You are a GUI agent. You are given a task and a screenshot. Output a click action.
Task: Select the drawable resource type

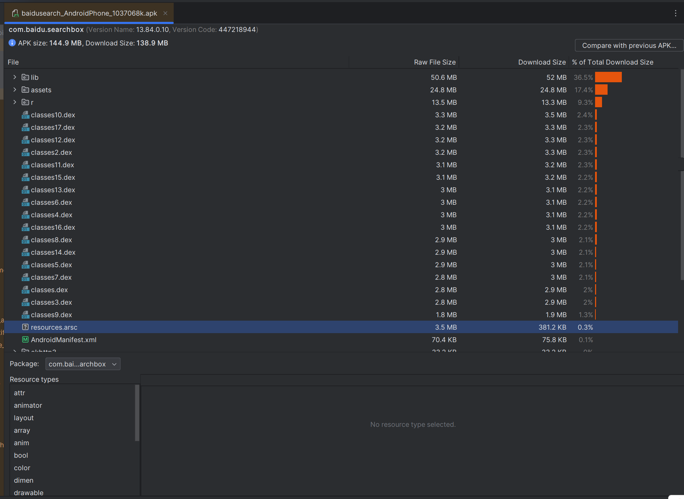pos(28,493)
